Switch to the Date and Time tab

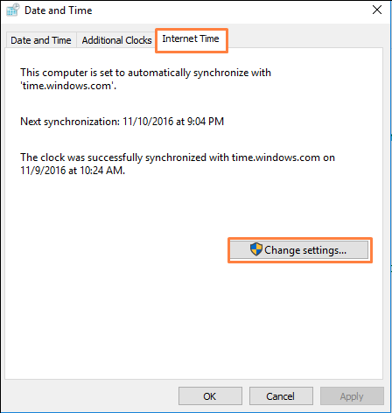pos(41,40)
